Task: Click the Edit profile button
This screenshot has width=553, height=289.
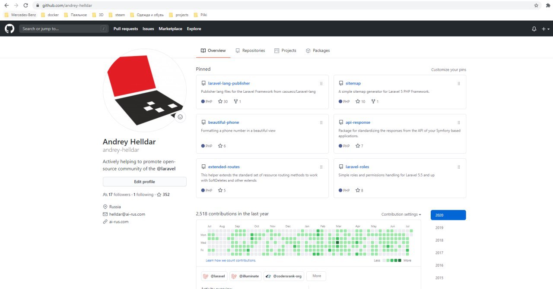Action: pos(144,182)
